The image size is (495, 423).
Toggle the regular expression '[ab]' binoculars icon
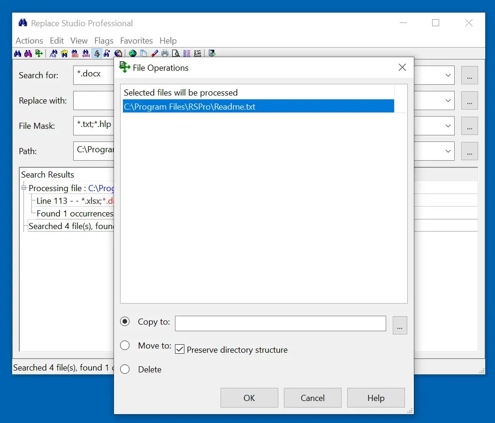86,53
